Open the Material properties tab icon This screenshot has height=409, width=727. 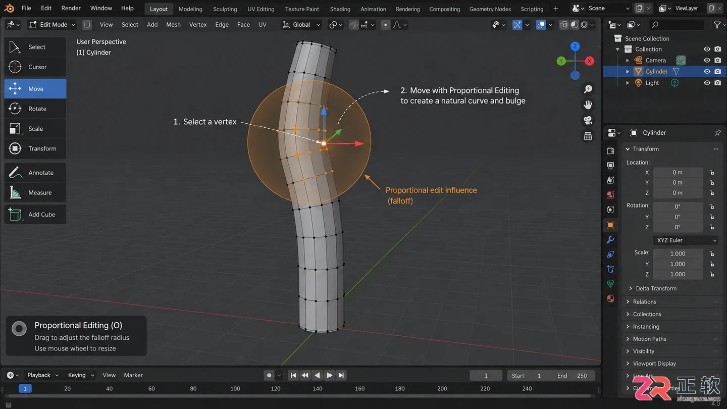pos(610,298)
